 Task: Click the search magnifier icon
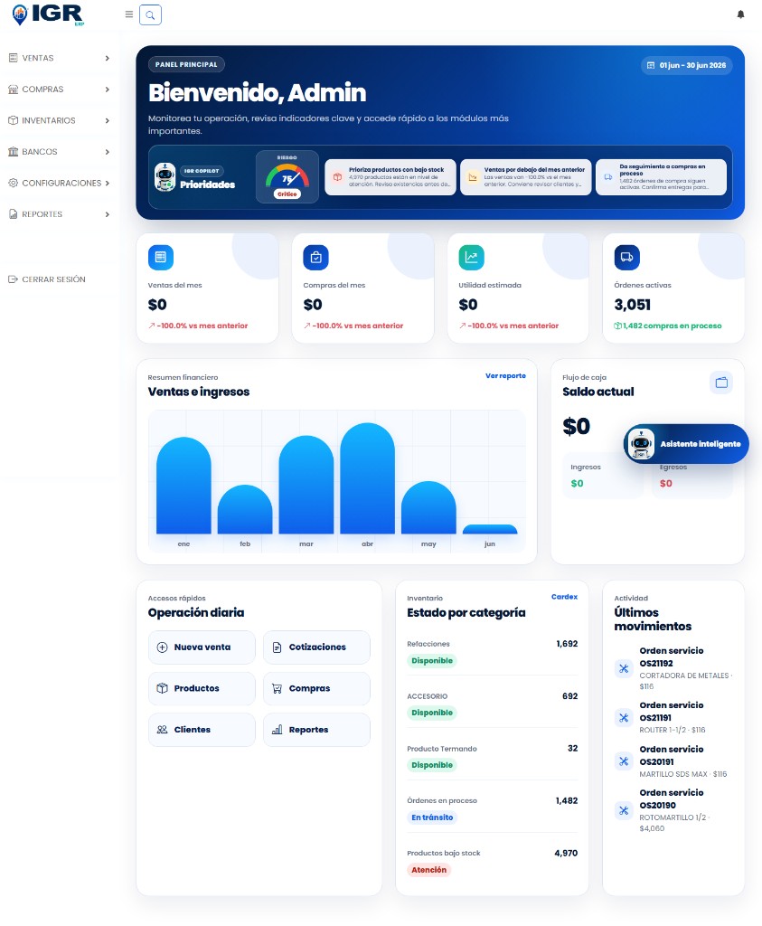(151, 14)
